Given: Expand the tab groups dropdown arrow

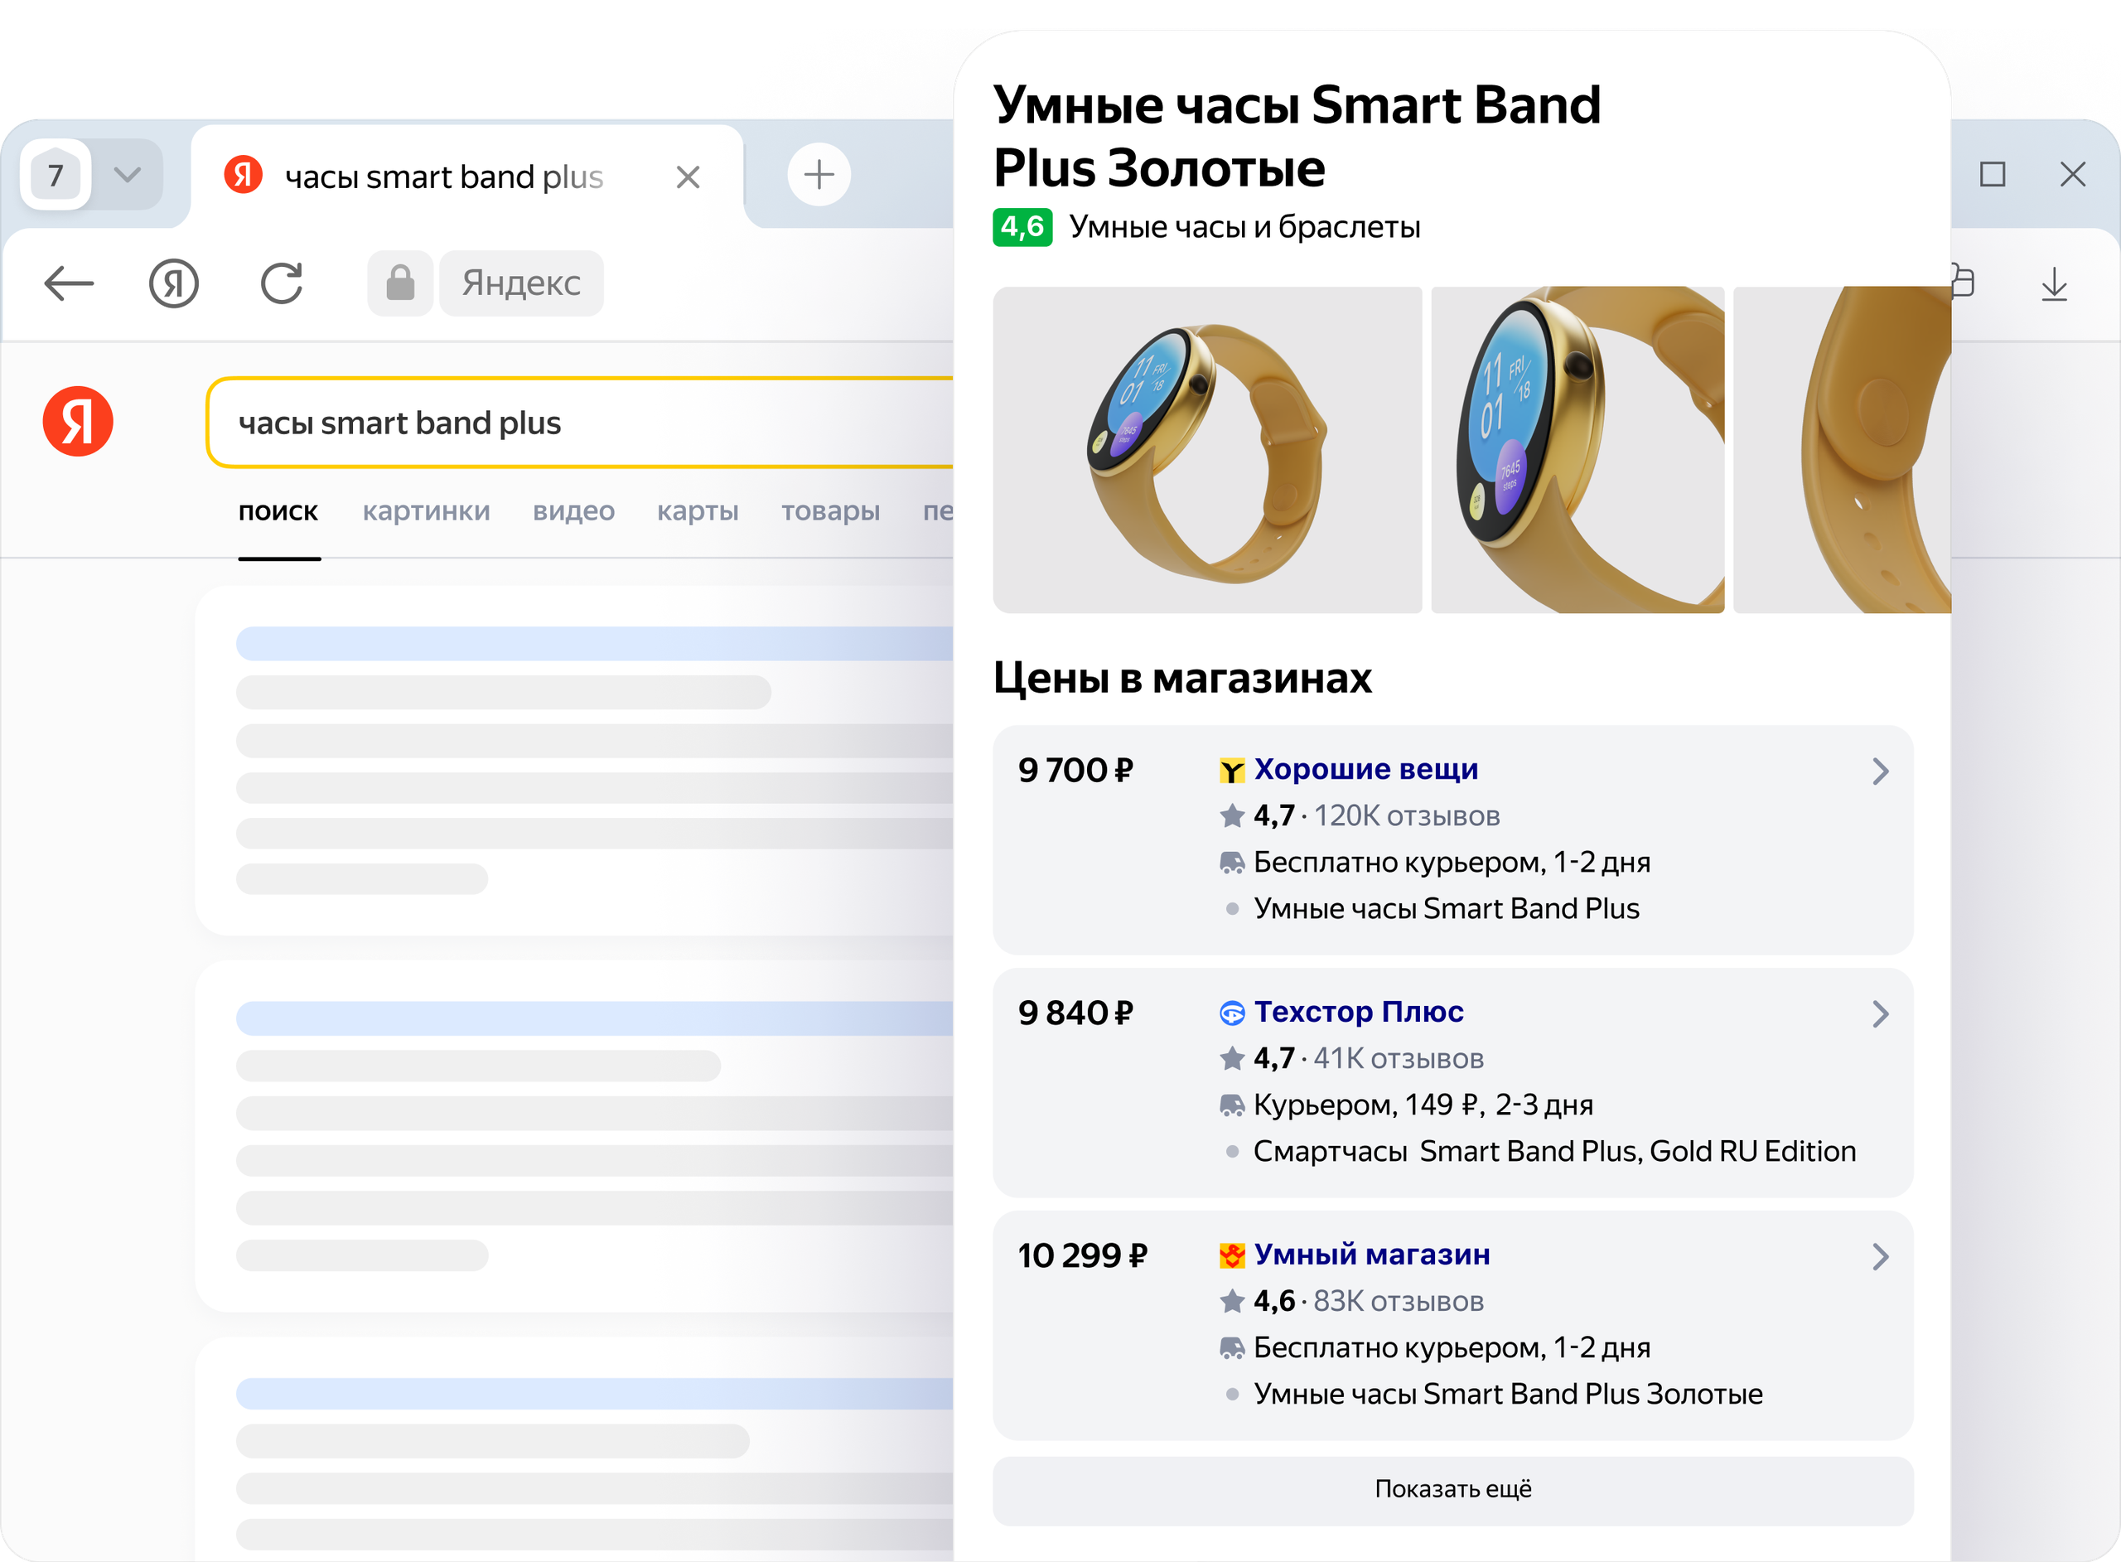Looking at the screenshot, I should pyautogui.click(x=127, y=175).
